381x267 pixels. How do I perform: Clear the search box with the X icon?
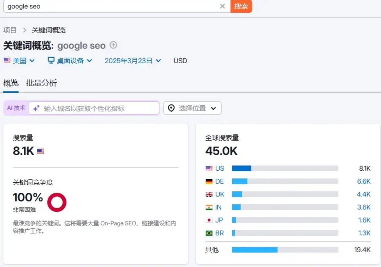[x=222, y=6]
